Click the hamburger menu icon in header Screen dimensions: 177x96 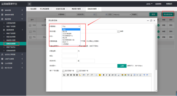coord(29,4)
